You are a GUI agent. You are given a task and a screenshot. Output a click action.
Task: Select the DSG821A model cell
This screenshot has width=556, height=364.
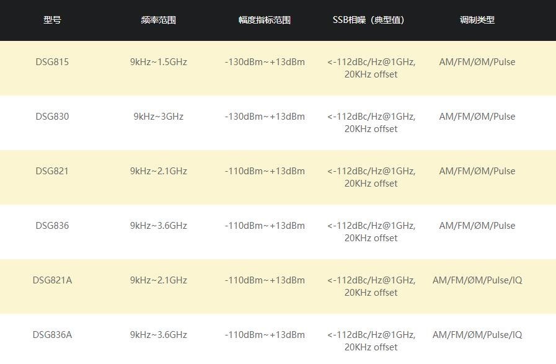(x=52, y=280)
